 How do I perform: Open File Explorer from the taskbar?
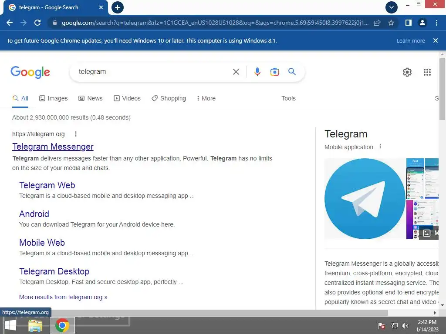[35, 325]
